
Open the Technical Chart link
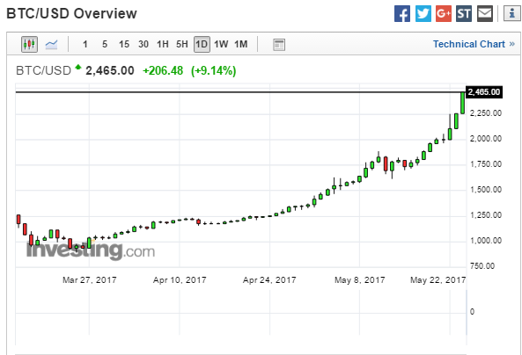(474, 44)
